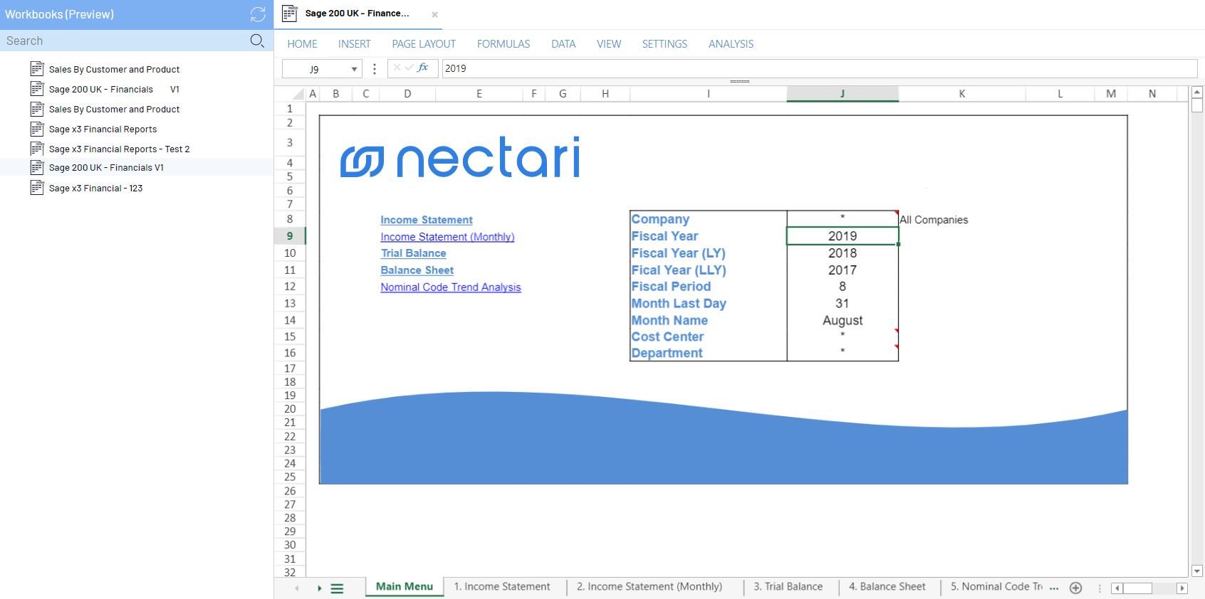
Task: Select the Month Last Day value 31
Action: click(843, 304)
